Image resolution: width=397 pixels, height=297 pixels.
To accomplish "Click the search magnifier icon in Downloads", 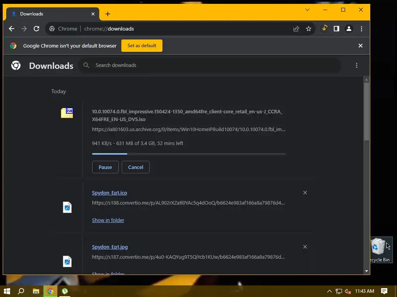I will [86, 65].
